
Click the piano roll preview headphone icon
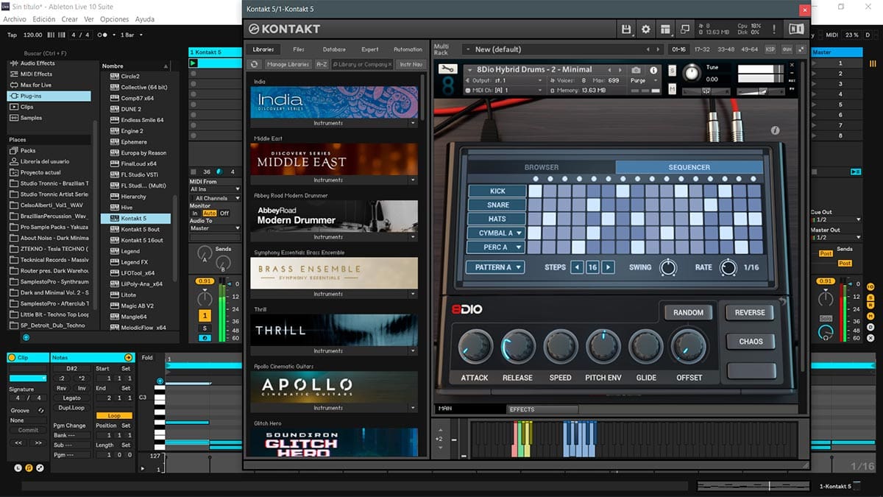(160, 381)
